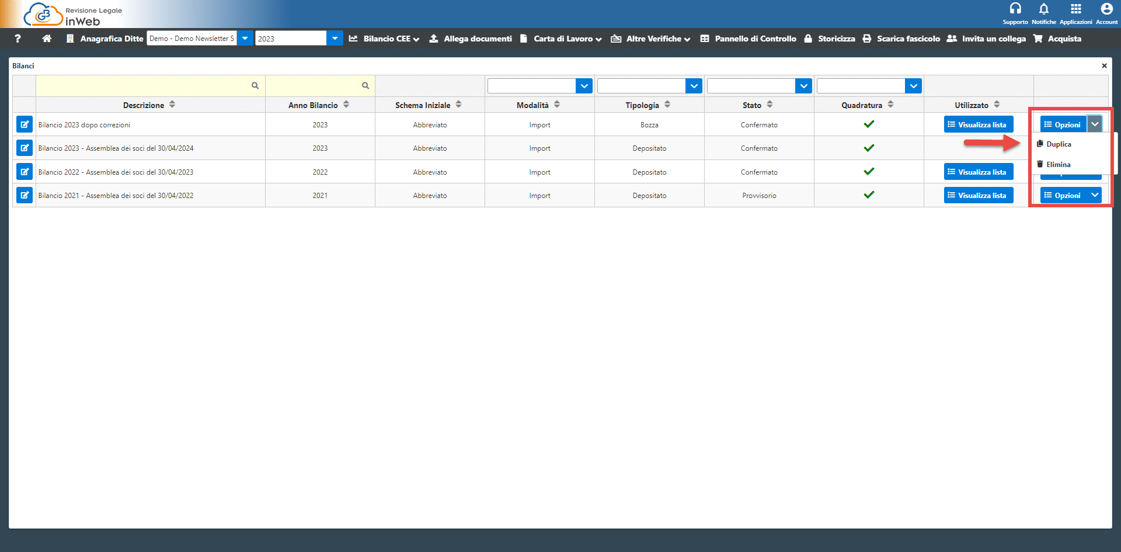Click Scarica fascicolo

click(901, 39)
